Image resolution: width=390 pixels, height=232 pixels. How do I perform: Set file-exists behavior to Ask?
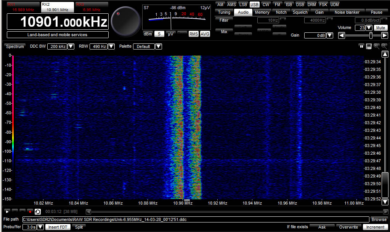click(322, 227)
